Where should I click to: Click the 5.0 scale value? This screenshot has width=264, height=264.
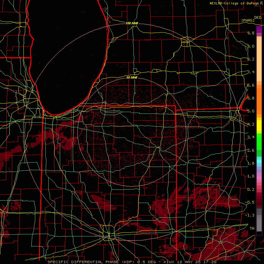251,111
